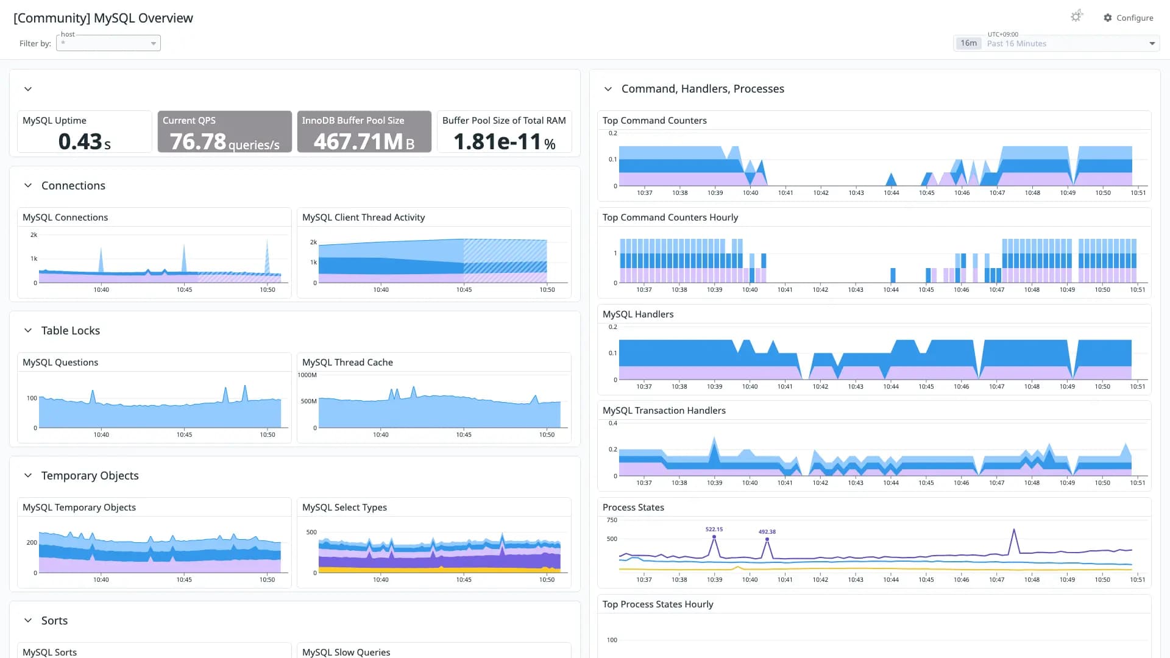Click the MySQL Sorts widget title
Viewport: 1170px width, 658px height.
(49, 652)
